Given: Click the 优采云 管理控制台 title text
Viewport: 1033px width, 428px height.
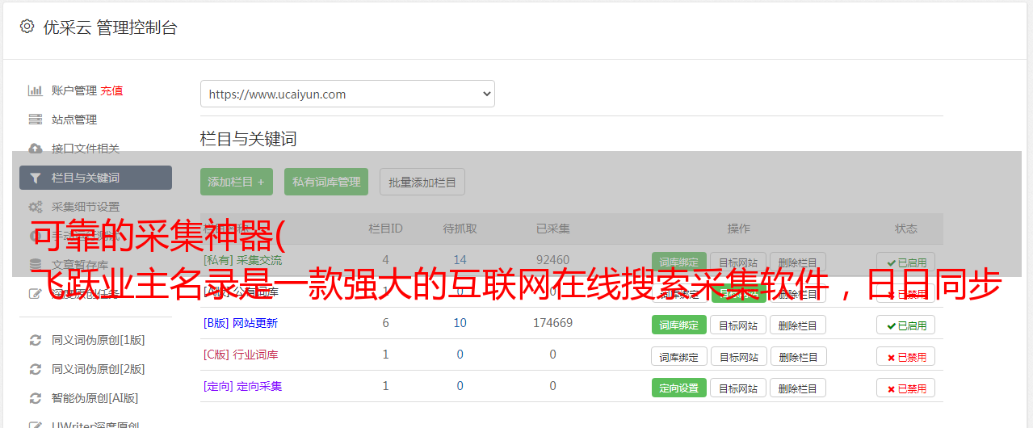Looking at the screenshot, I should pyautogui.click(x=110, y=27).
